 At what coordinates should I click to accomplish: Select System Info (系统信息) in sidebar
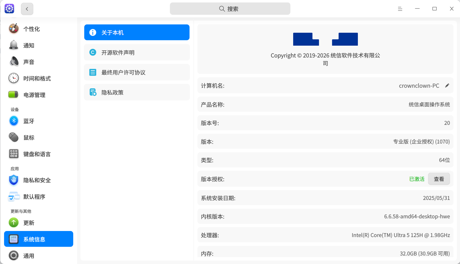point(39,239)
